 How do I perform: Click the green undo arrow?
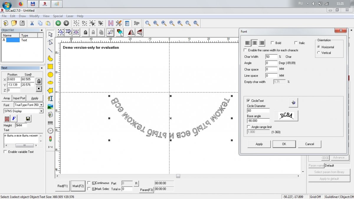pos(58,23)
